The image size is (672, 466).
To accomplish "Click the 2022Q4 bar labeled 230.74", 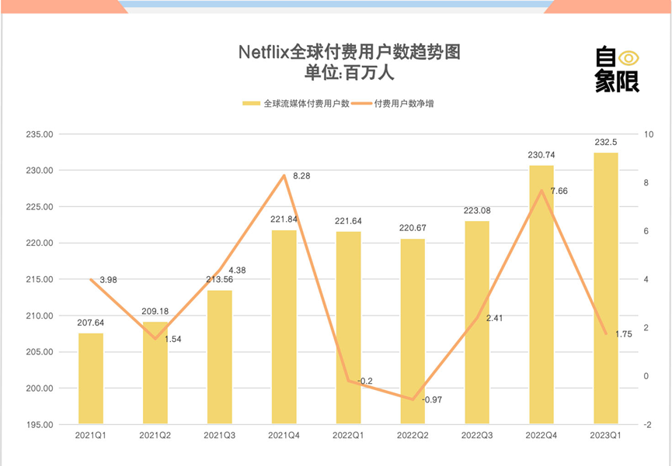I will pyautogui.click(x=541, y=295).
